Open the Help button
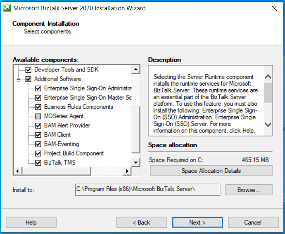 coord(31,222)
